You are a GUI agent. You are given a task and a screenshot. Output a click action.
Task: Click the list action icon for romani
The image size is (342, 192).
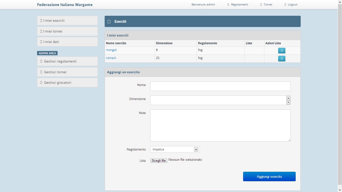tap(282, 59)
